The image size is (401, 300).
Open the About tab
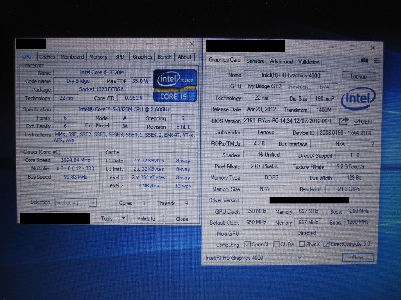[x=184, y=57]
